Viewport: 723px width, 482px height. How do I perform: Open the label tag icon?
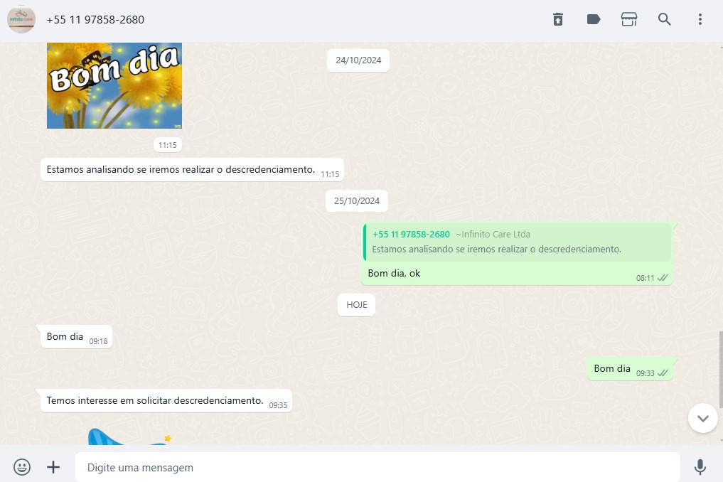594,19
